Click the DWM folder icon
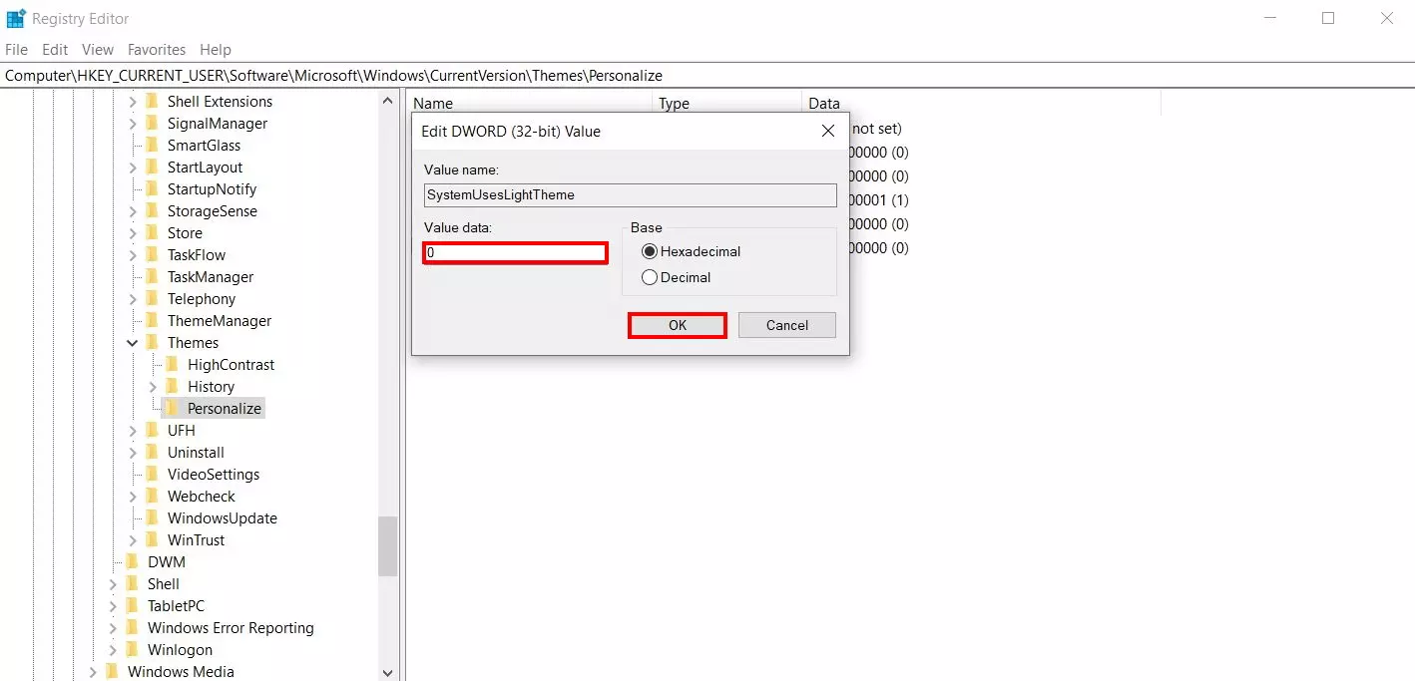Viewport: 1415px width, 681px height. [132, 561]
